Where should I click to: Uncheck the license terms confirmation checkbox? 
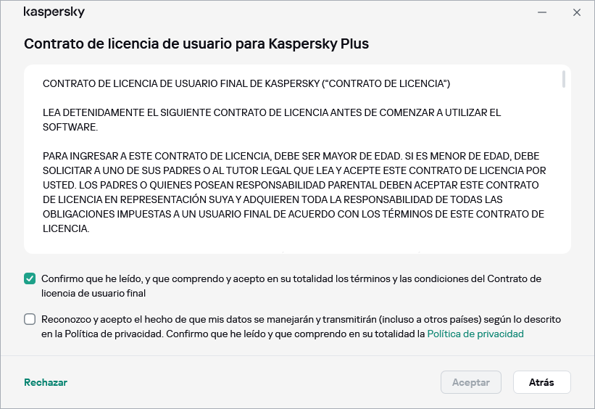coord(30,278)
